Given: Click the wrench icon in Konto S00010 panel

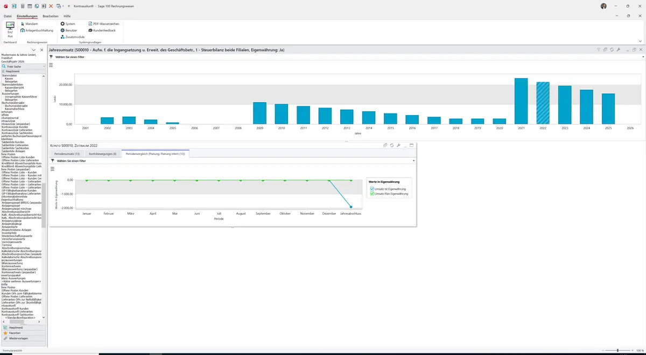Looking at the screenshot, I should (398, 145).
